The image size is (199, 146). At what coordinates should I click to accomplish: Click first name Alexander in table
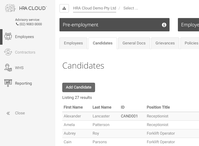click(72, 116)
